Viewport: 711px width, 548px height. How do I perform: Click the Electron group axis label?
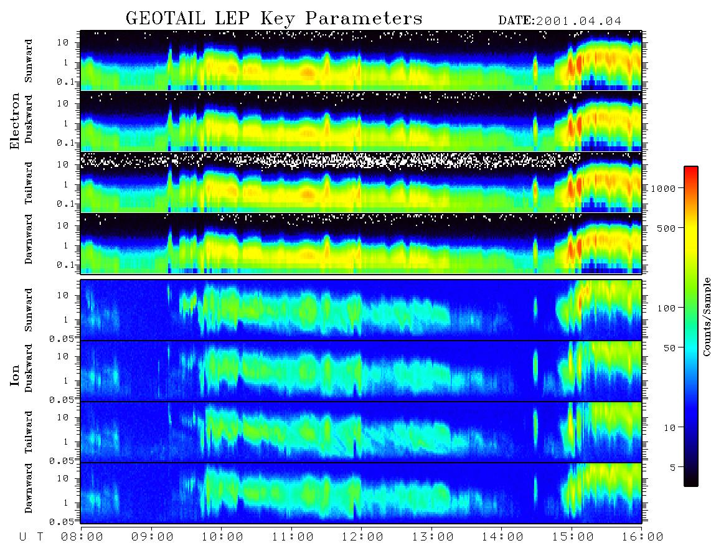pos(15,121)
